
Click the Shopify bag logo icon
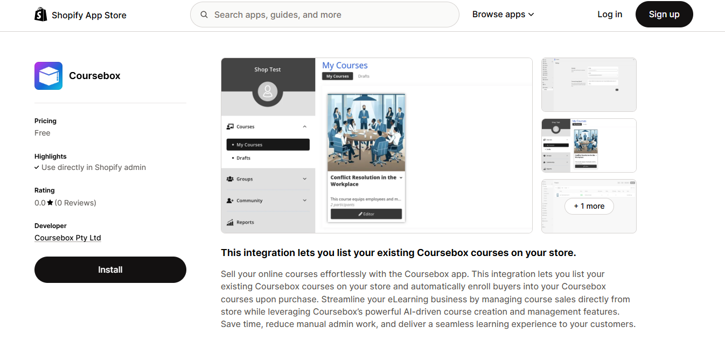click(x=40, y=15)
